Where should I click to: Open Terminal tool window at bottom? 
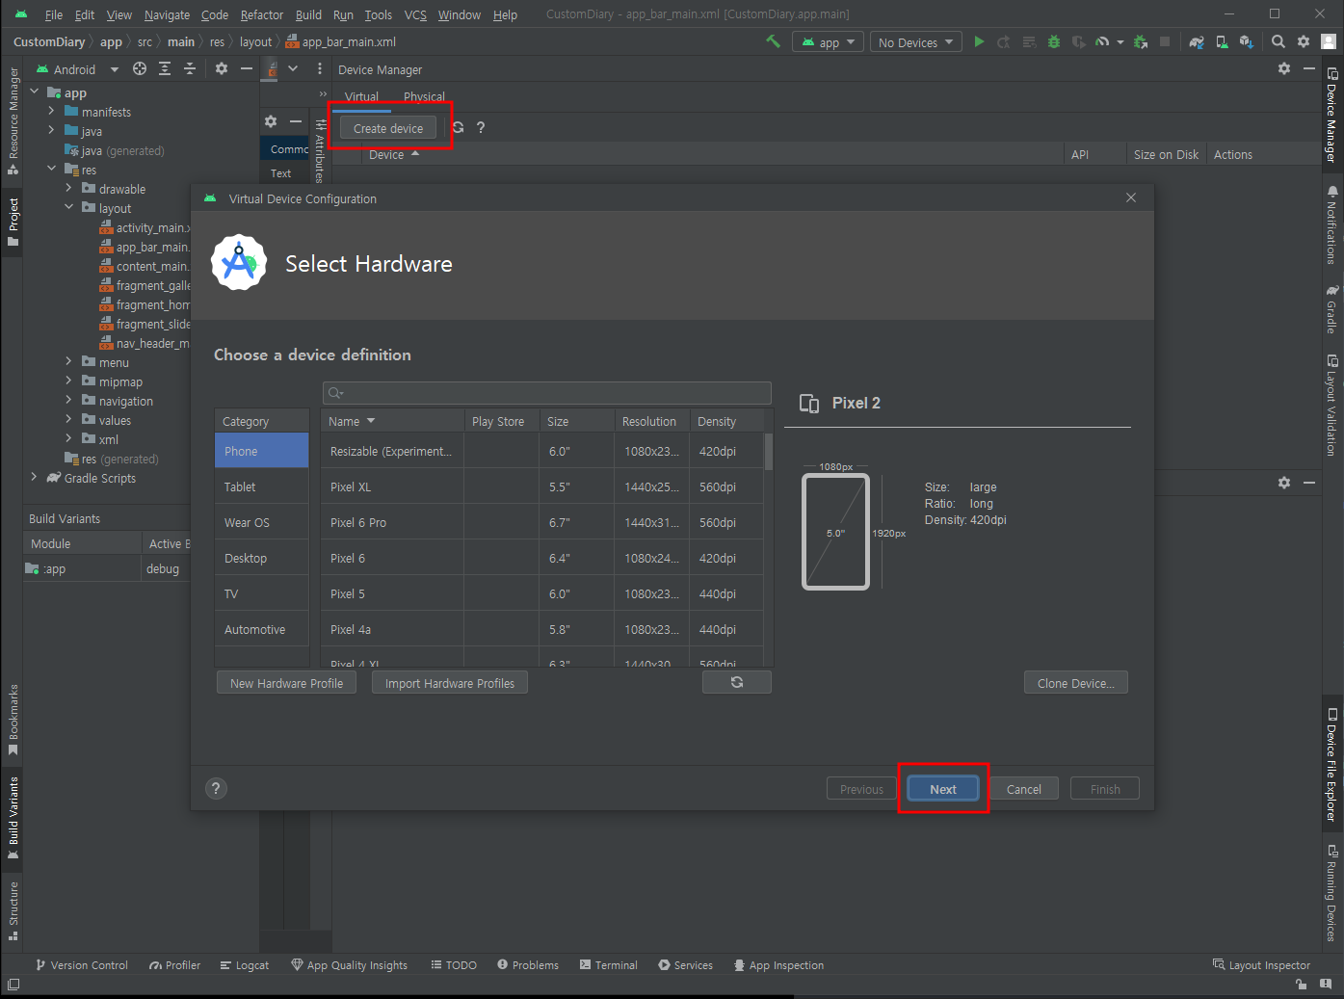(x=609, y=964)
